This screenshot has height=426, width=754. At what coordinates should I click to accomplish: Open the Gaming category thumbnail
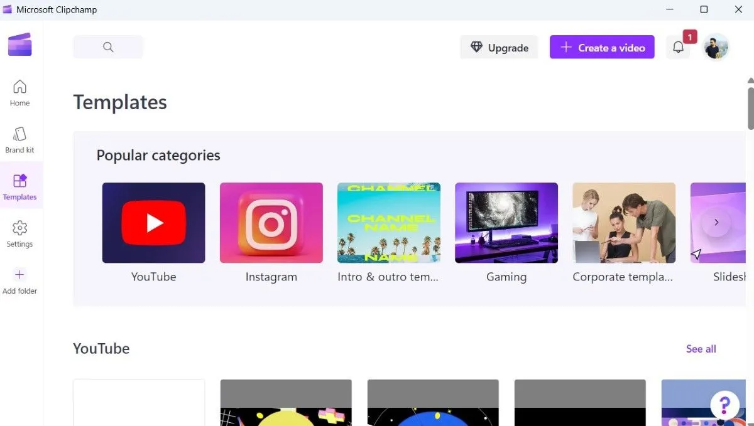coord(506,223)
